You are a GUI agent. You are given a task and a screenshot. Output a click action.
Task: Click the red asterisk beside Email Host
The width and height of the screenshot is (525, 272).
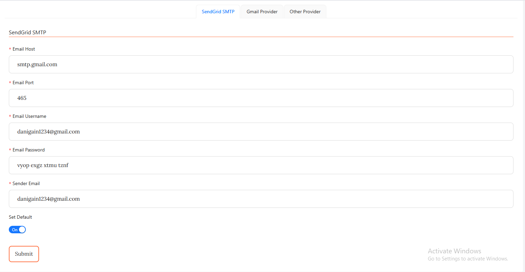coord(10,50)
